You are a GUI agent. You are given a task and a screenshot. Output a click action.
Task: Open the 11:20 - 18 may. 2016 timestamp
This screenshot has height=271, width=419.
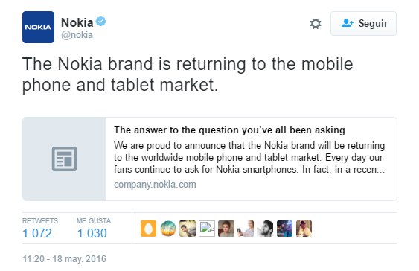64,258
